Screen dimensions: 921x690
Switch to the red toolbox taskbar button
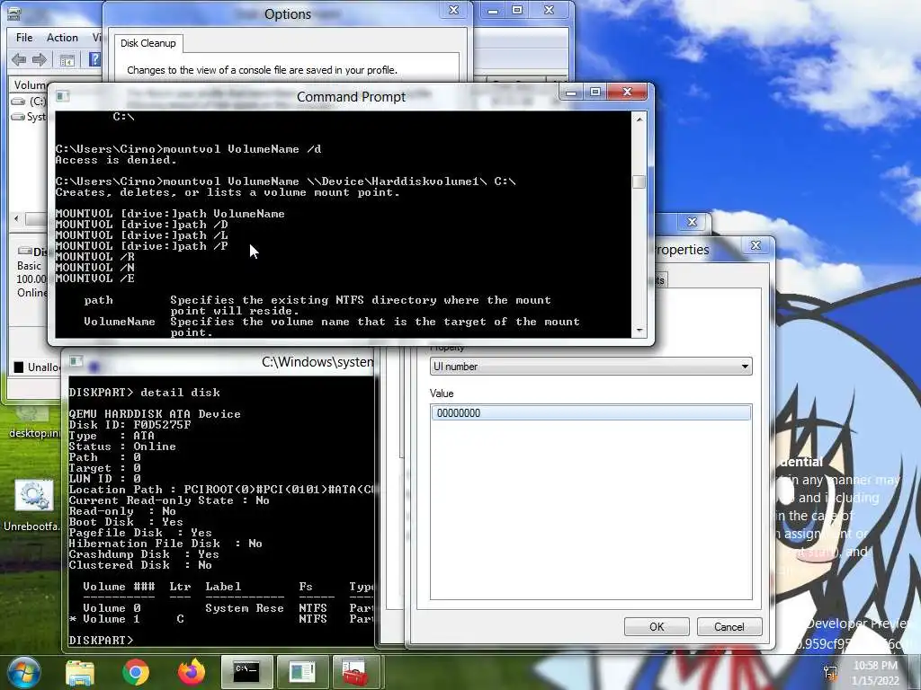point(356,672)
